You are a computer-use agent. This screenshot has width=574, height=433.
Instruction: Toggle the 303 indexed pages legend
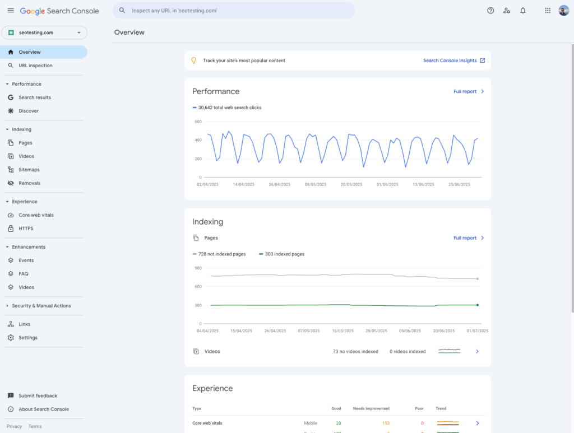click(x=281, y=254)
